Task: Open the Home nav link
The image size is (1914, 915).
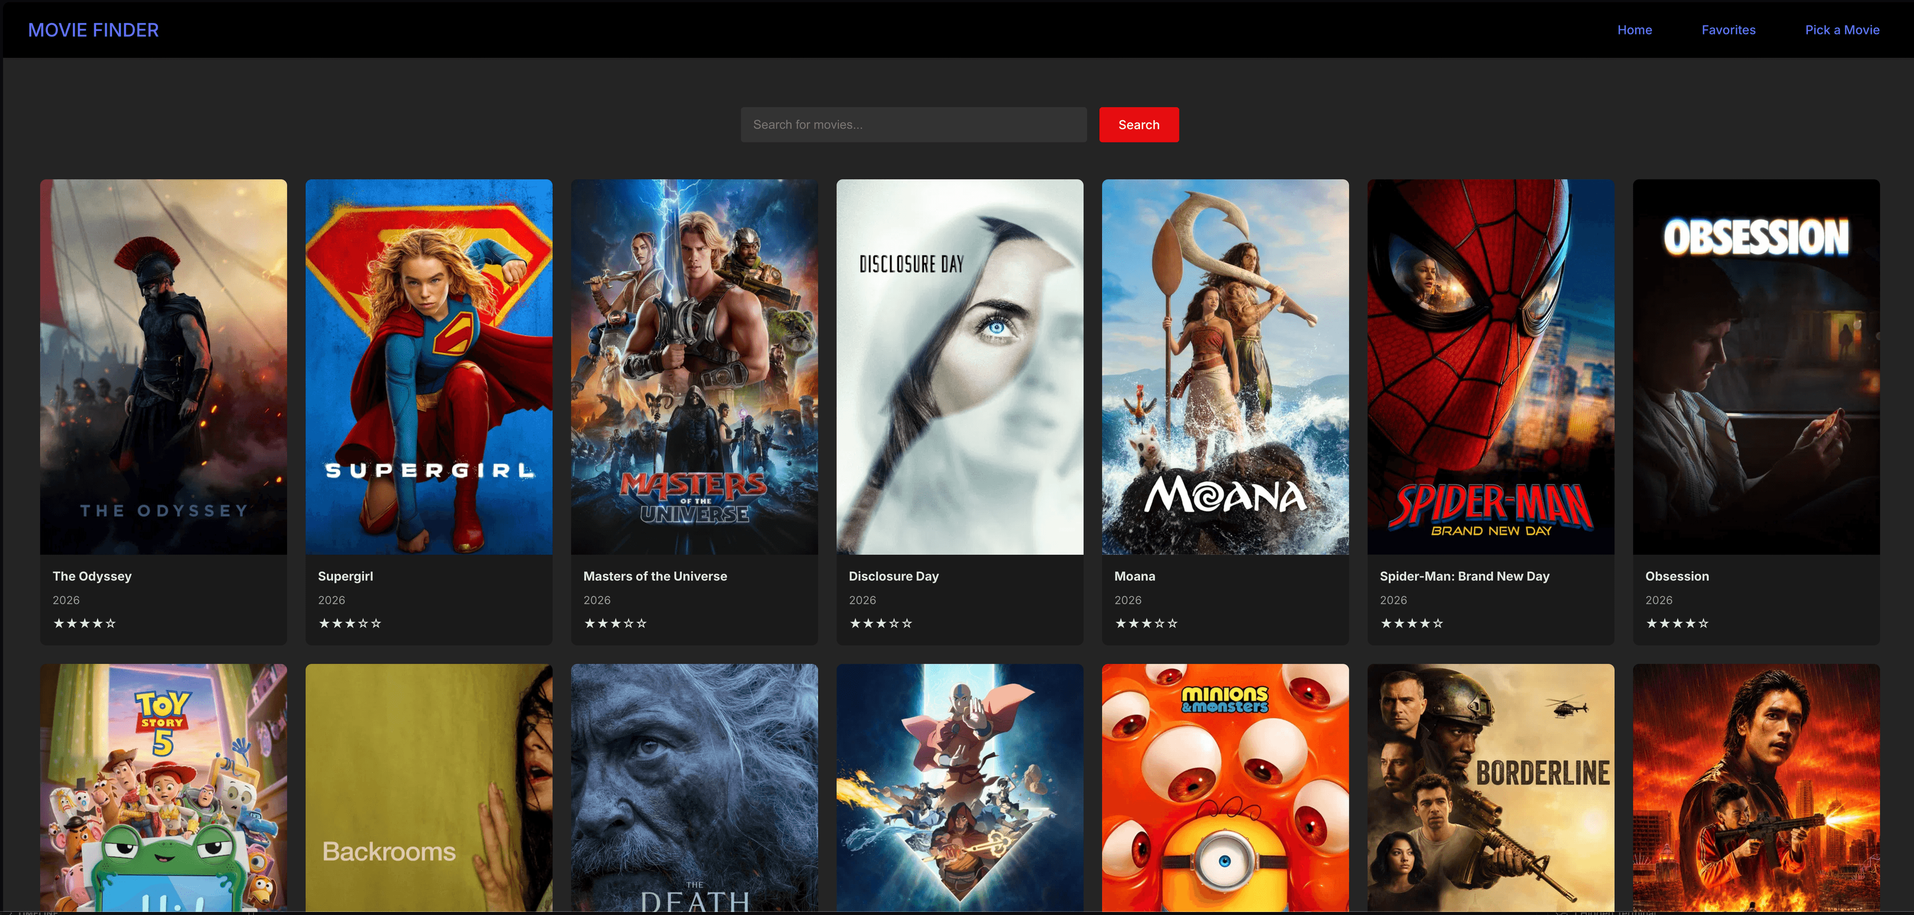Action: [x=1634, y=30]
